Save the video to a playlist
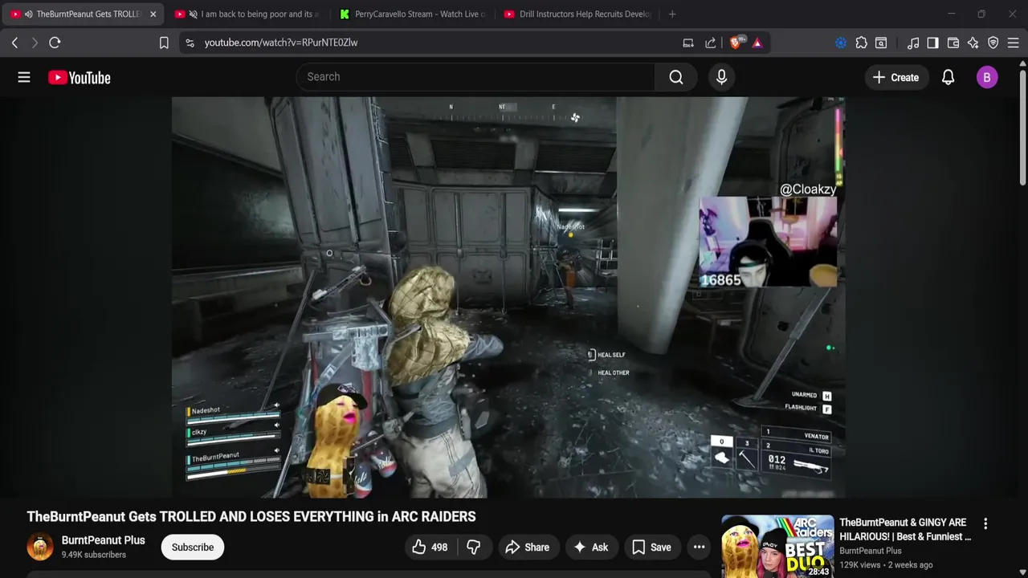 [x=651, y=547]
